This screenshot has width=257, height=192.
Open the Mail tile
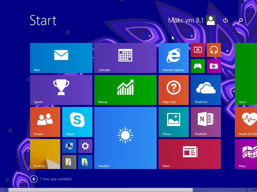(61, 58)
